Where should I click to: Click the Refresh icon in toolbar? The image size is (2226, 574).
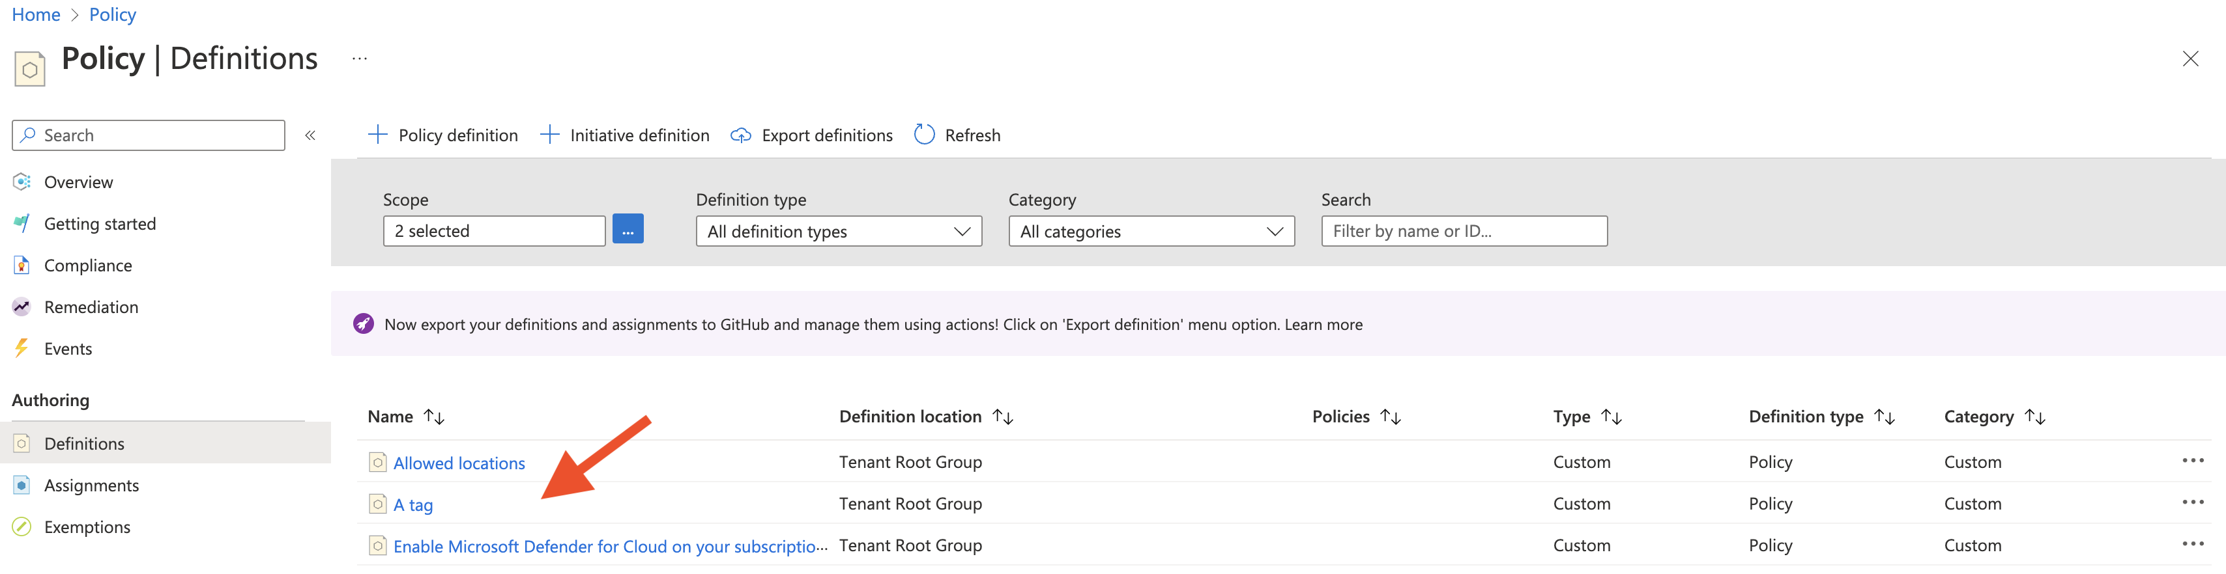(924, 135)
